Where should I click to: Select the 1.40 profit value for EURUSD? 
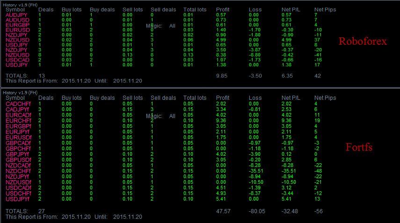(x=221, y=30)
